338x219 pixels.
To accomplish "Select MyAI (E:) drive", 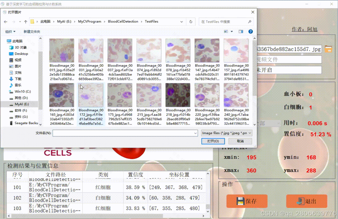I will coord(19,104).
